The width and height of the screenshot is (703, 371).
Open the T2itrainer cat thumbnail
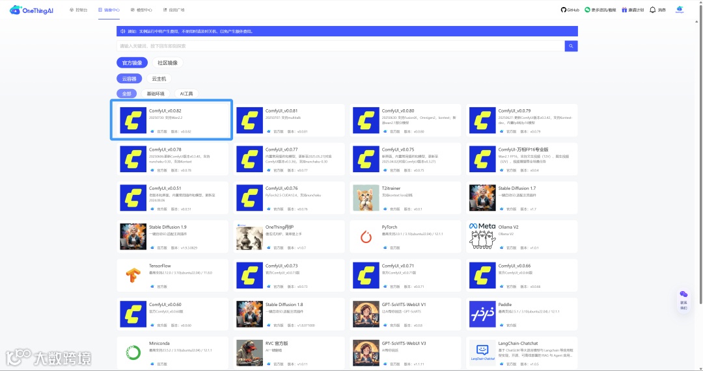[366, 198]
